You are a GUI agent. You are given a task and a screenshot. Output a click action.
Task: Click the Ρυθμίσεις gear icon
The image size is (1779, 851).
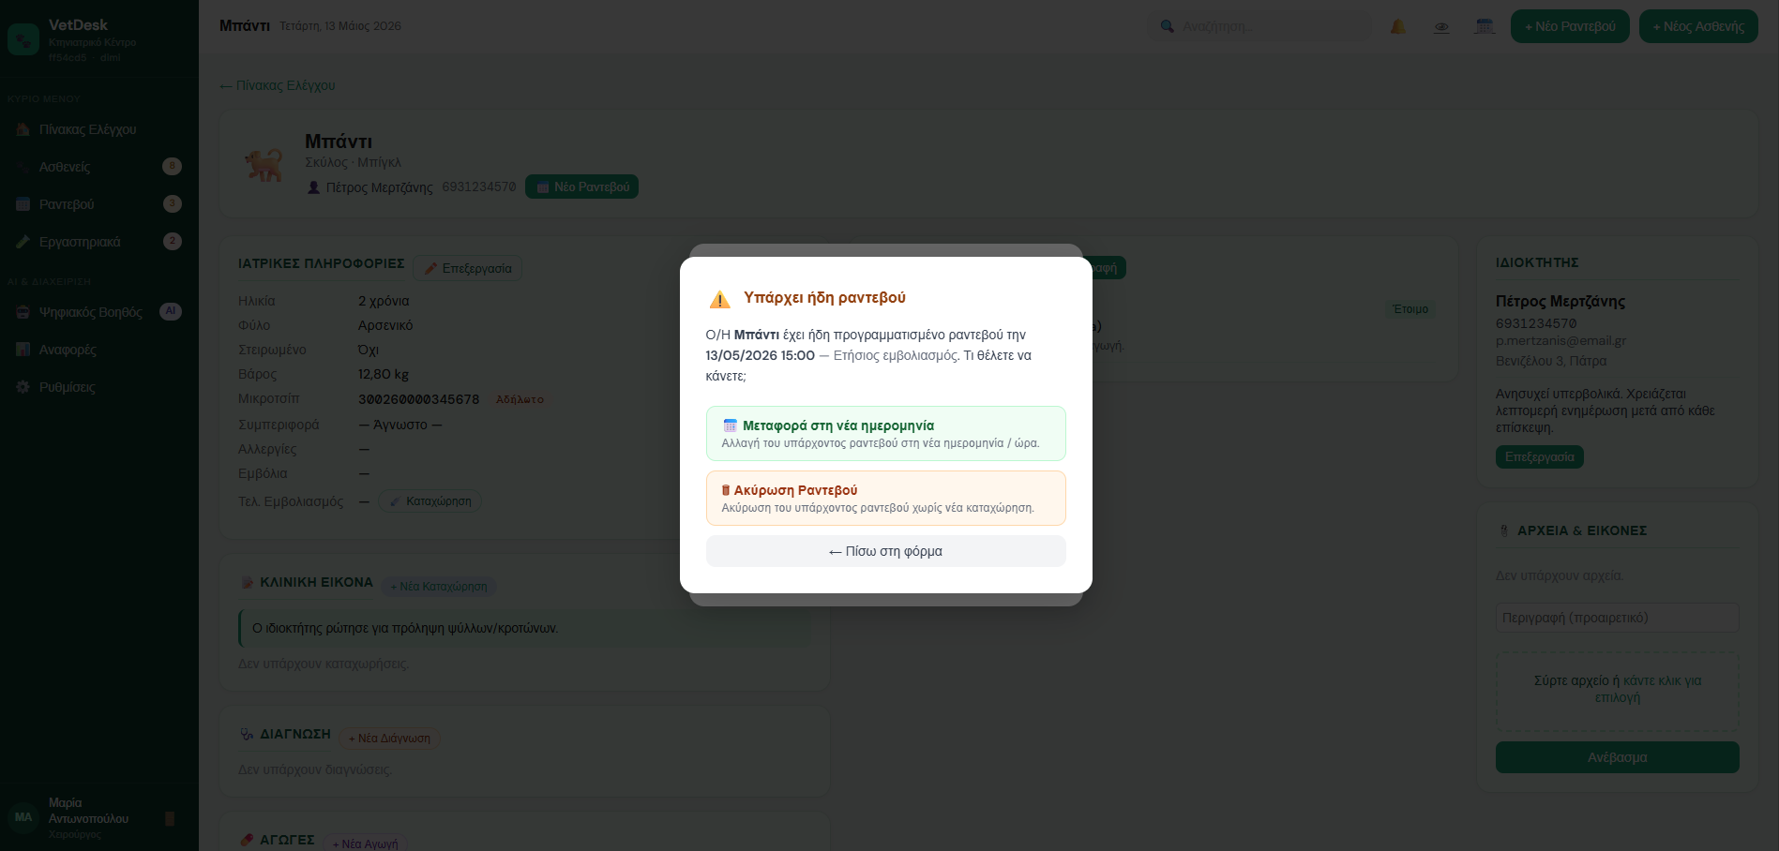coord(23,387)
